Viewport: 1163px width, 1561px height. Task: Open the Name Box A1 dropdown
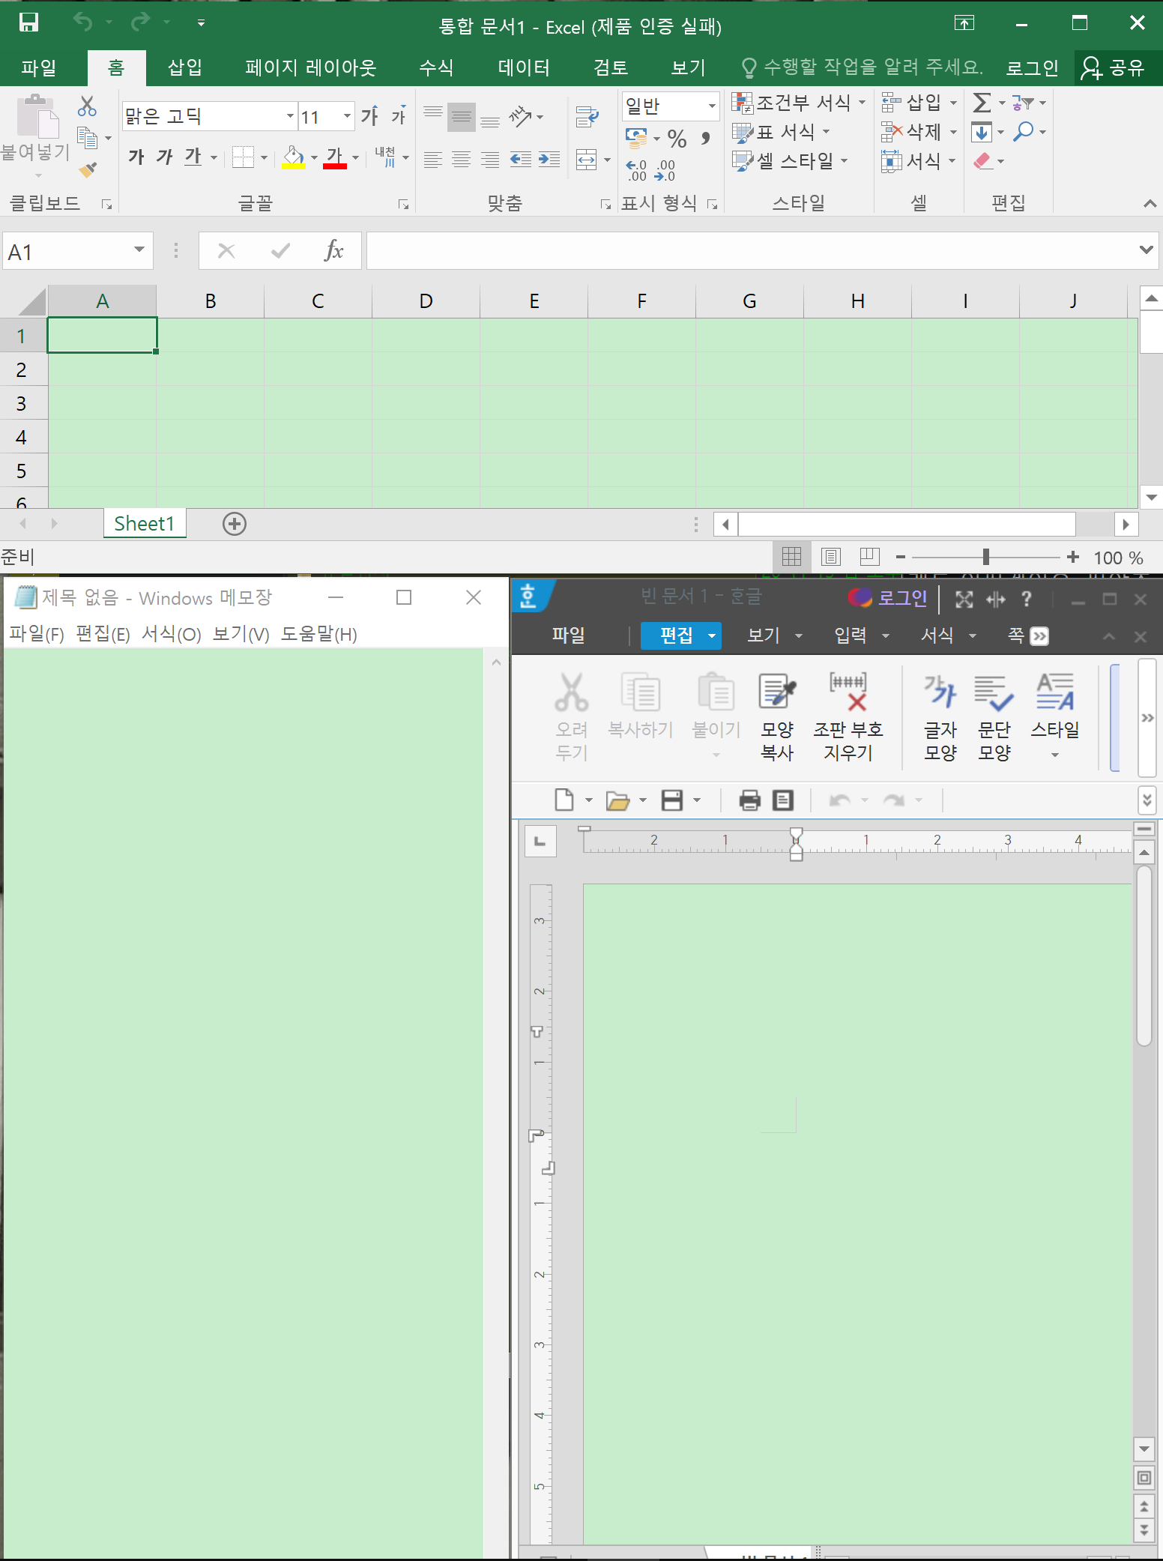tap(139, 250)
